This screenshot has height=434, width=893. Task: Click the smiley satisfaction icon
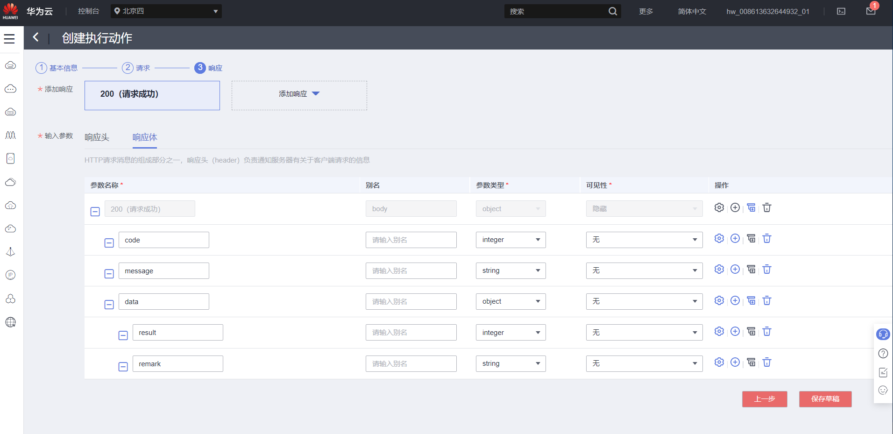click(883, 391)
